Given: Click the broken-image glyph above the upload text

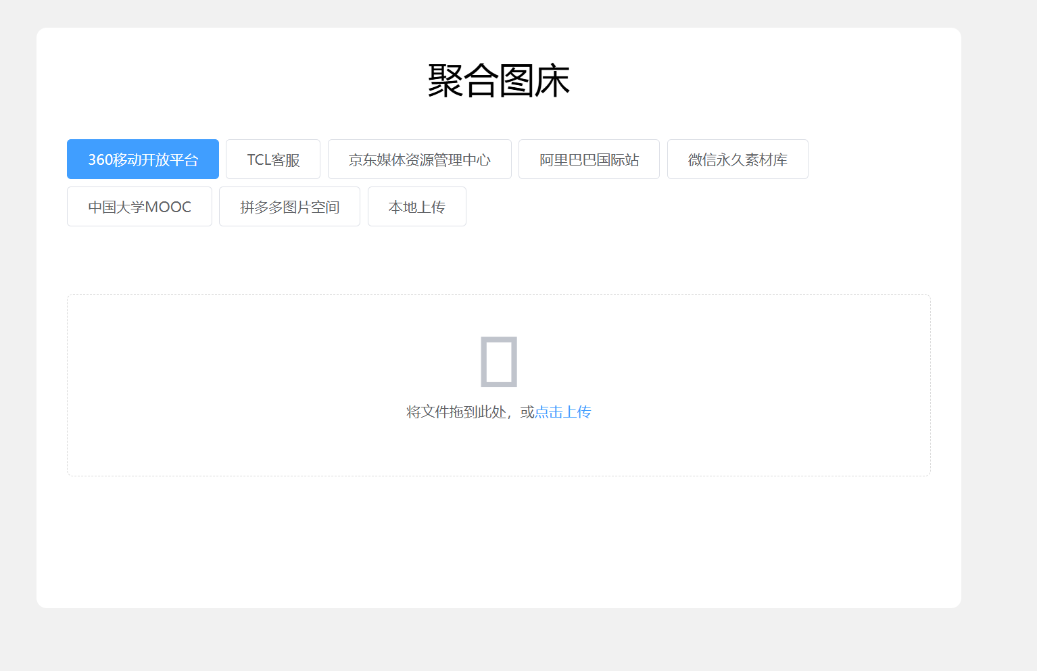Looking at the screenshot, I should click(x=499, y=362).
